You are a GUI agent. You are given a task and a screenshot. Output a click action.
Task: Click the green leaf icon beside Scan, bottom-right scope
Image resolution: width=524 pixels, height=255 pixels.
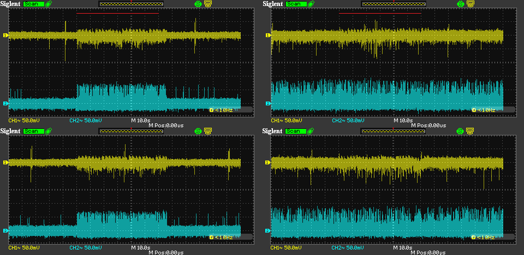311,131
